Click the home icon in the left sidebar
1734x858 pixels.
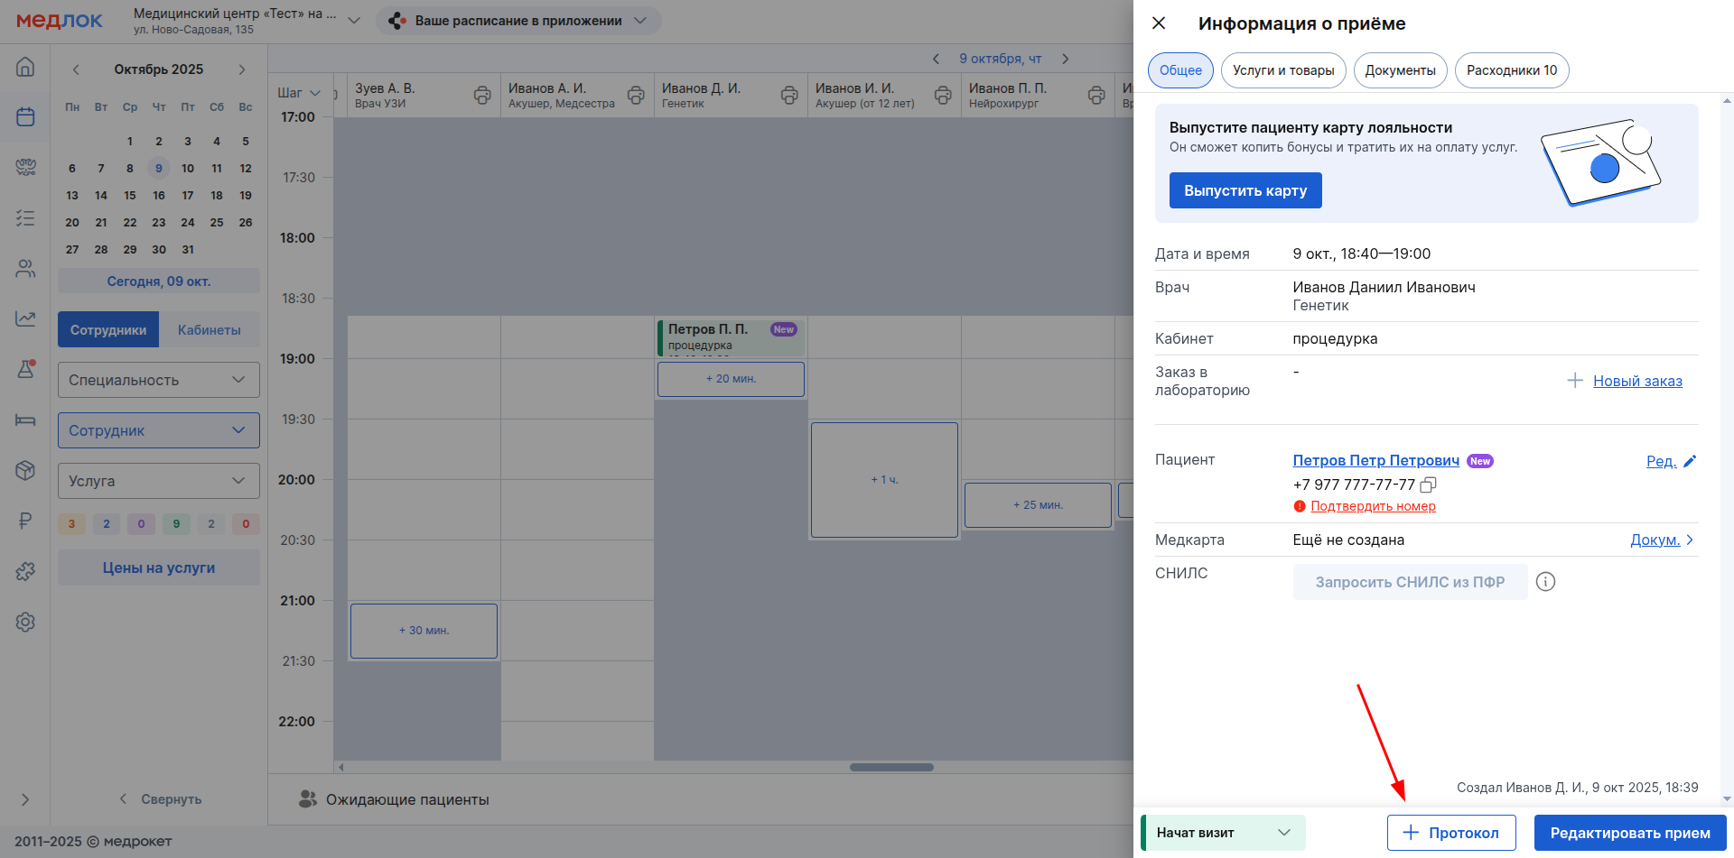[x=25, y=67]
